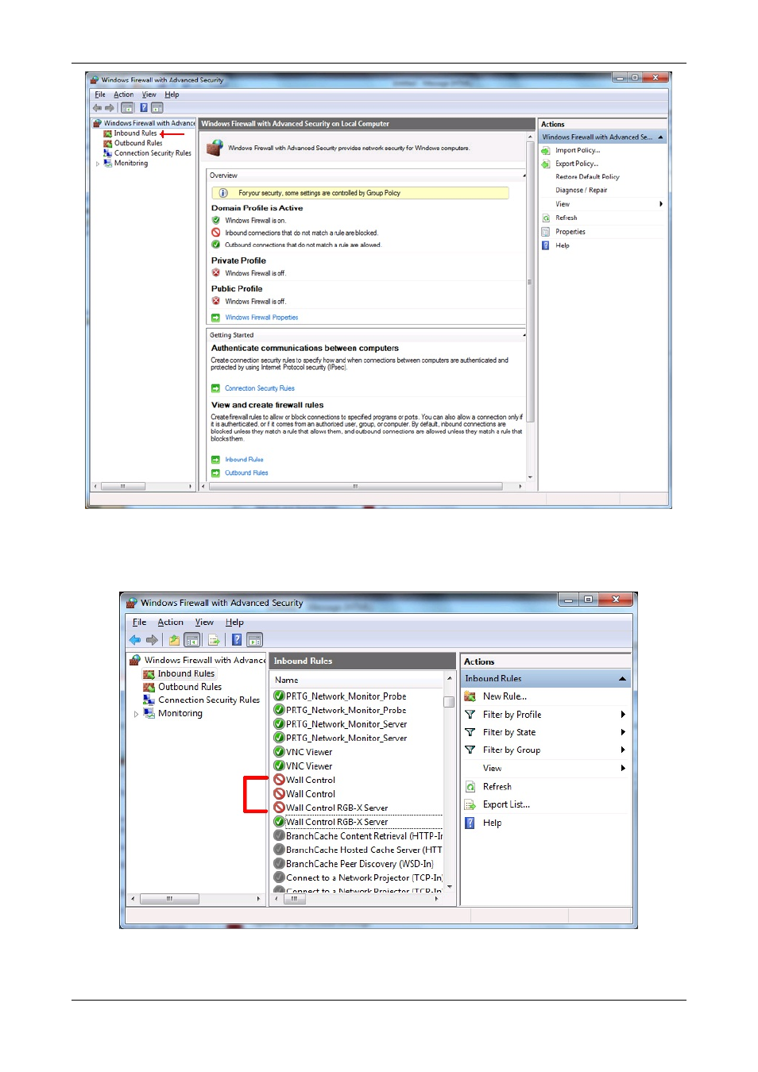Collapse the Windows Firewall with Advanced Se... actions section
Image resolution: width=758 pixels, height=1072 pixels.
[660, 137]
